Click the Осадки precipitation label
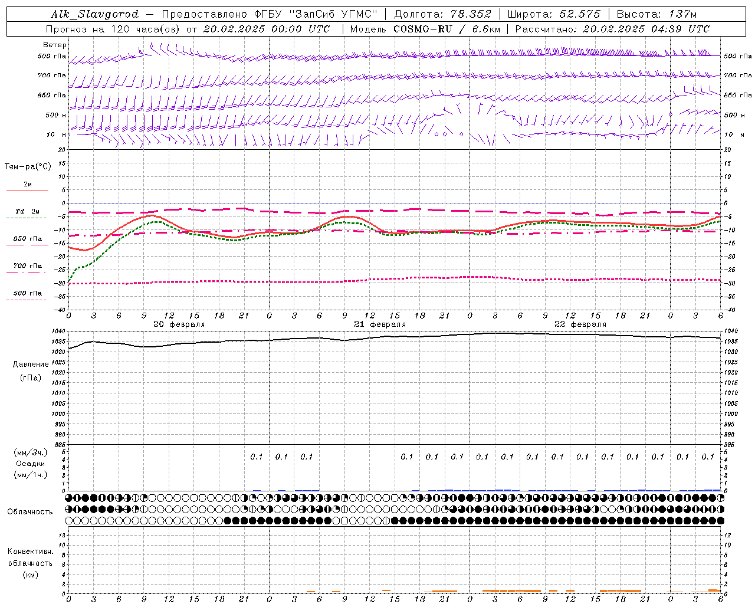Screen dimensions: 755x604 31,464
